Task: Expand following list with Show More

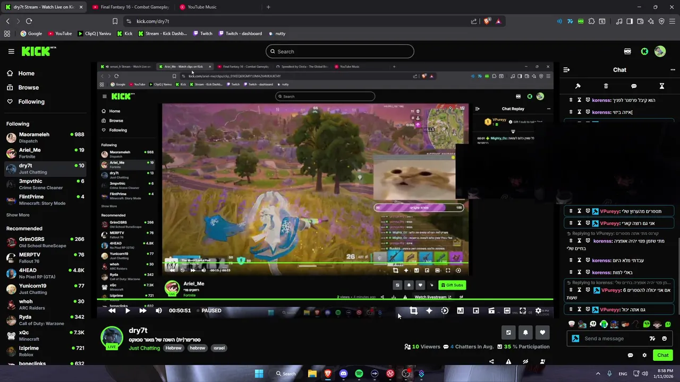Action: point(18,215)
